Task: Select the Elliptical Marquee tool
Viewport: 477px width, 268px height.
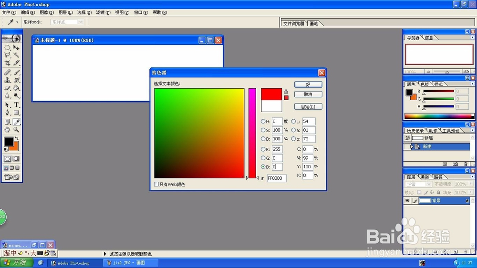Action: [x=7, y=48]
